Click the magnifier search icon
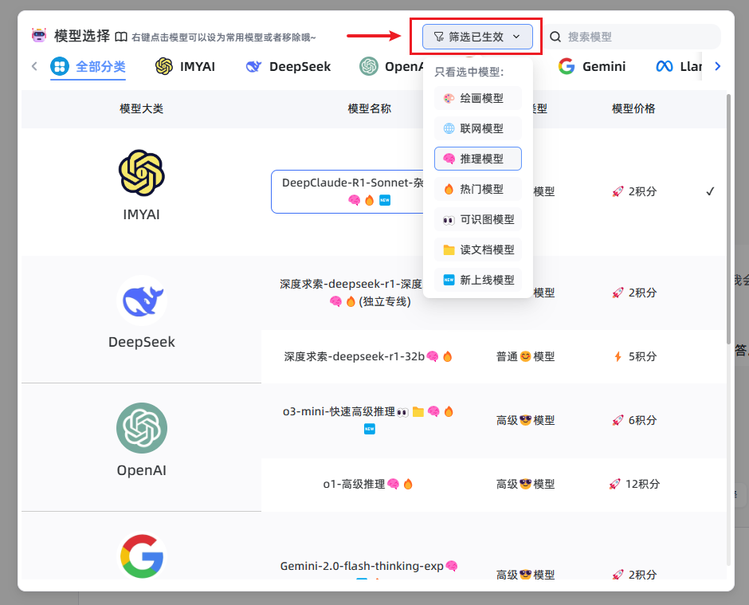The width and height of the screenshot is (749, 605). pyautogui.click(x=555, y=37)
